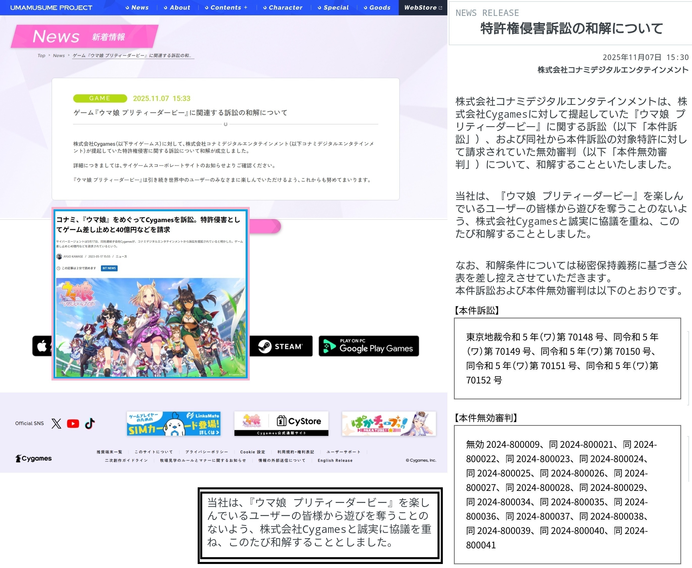Open the X (Twitter) official SNS icon

click(x=56, y=423)
